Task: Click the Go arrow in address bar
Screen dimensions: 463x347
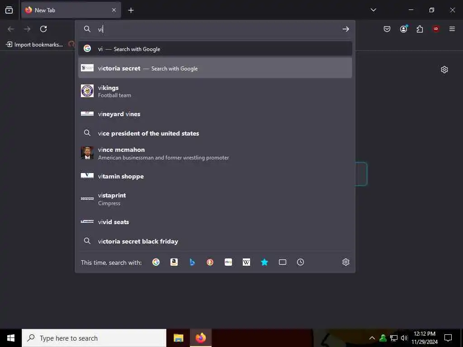Action: pyautogui.click(x=345, y=29)
